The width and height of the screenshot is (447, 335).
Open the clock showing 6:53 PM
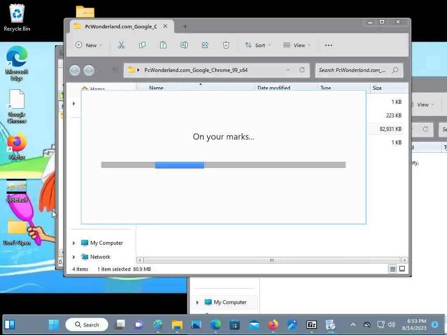pos(414,325)
